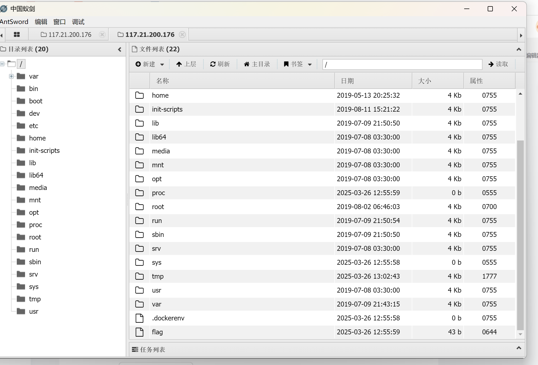Expand the var folder tree node
The height and width of the screenshot is (365, 538).
(11, 76)
